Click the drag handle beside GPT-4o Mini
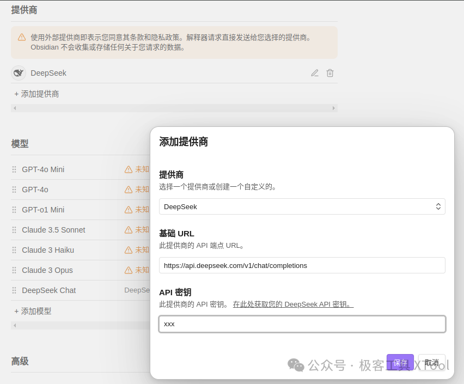Screen dimensions: 464x384 14,169
